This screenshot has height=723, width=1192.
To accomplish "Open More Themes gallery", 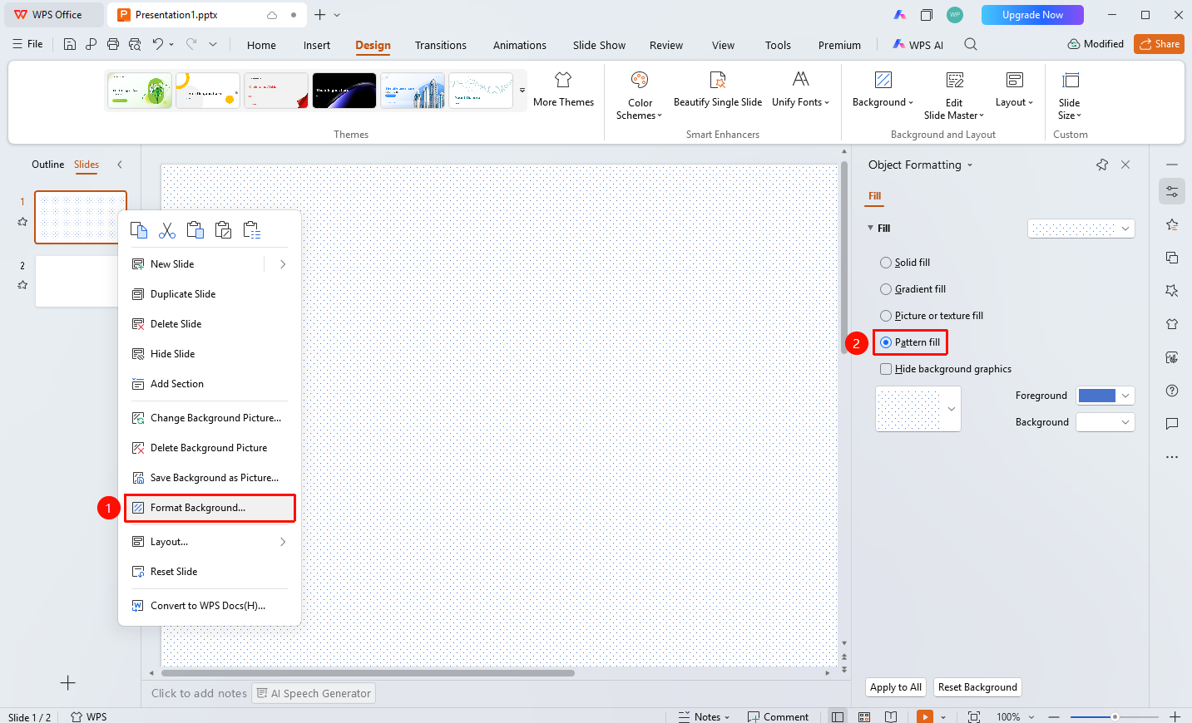I will click(563, 90).
